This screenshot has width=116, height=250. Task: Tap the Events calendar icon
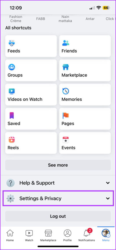point(66,140)
